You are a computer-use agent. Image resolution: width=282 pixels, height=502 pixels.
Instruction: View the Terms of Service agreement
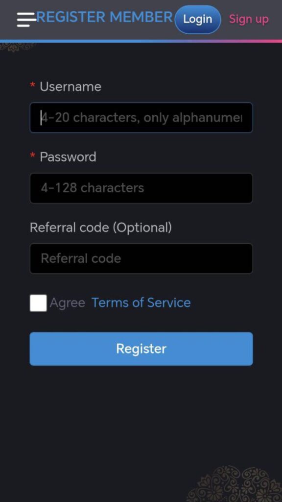[x=141, y=302]
